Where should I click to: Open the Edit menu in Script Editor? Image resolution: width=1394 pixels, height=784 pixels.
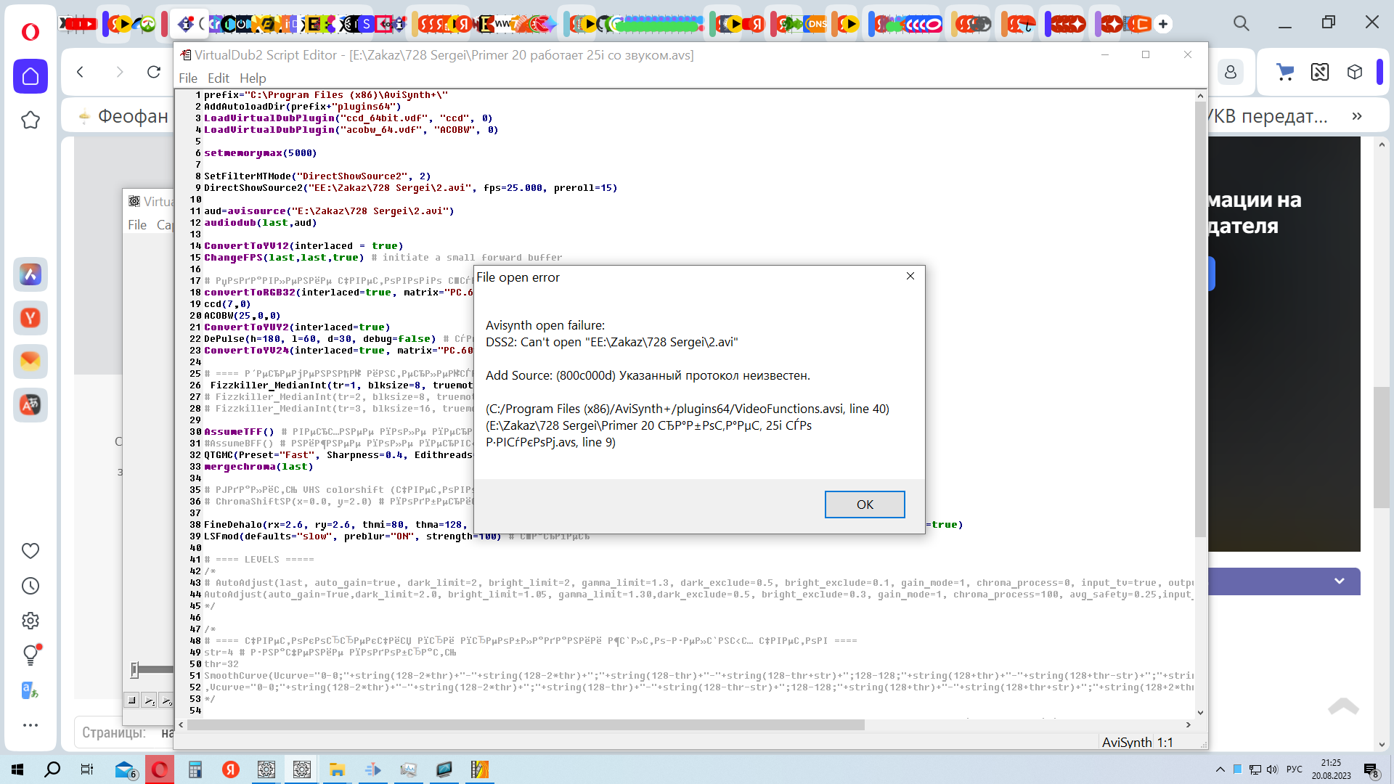[x=218, y=78]
